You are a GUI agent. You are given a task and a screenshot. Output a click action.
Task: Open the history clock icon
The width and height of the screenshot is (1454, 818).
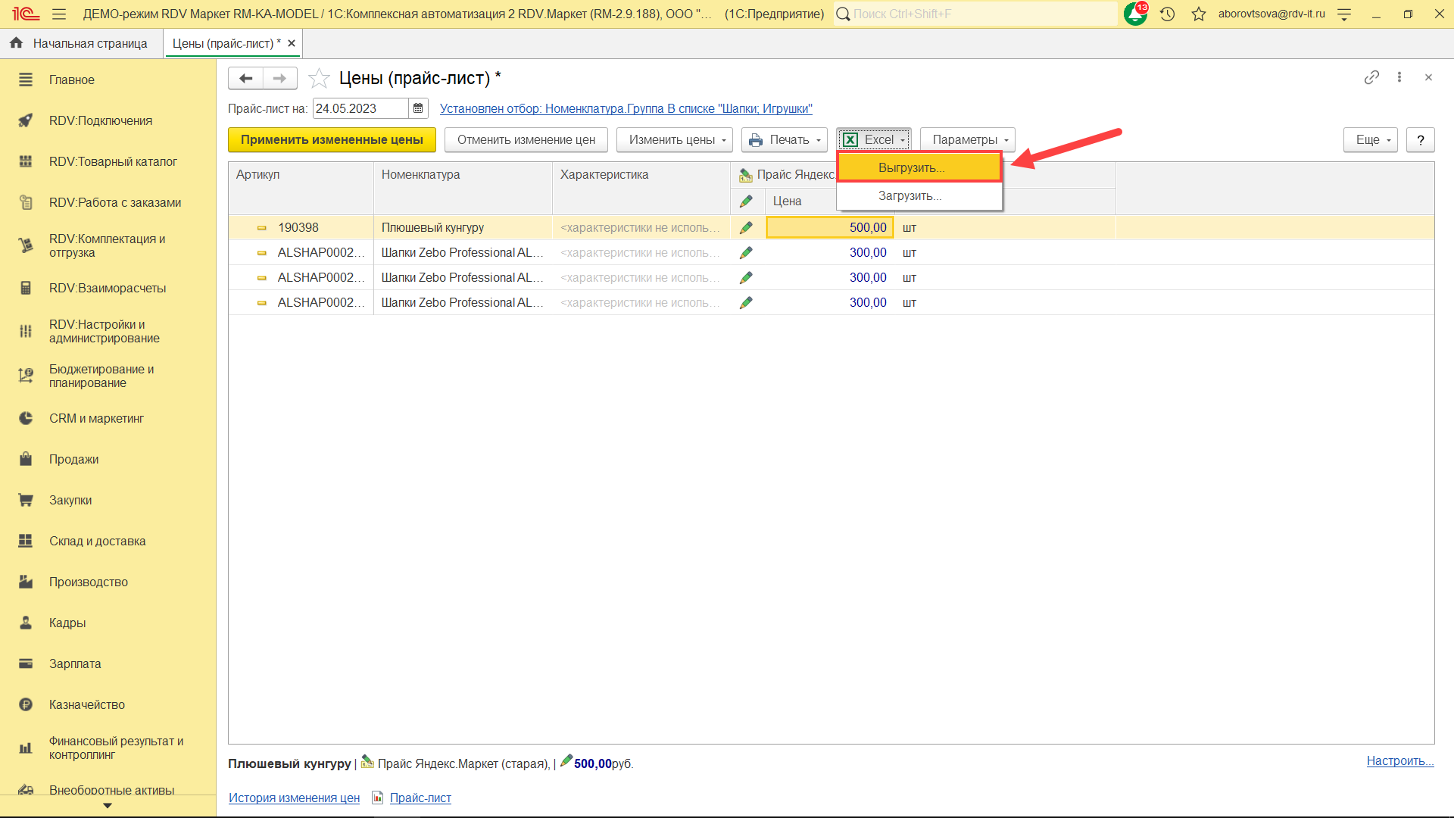(x=1167, y=14)
